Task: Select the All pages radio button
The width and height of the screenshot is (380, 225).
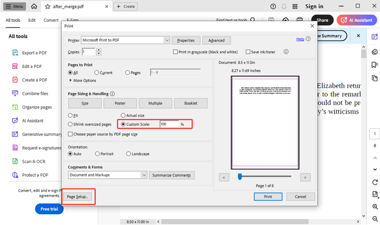Action: (x=70, y=72)
